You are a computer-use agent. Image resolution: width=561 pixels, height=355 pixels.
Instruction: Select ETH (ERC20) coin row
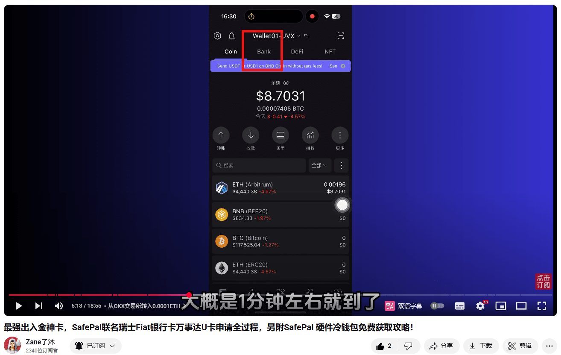(x=280, y=268)
